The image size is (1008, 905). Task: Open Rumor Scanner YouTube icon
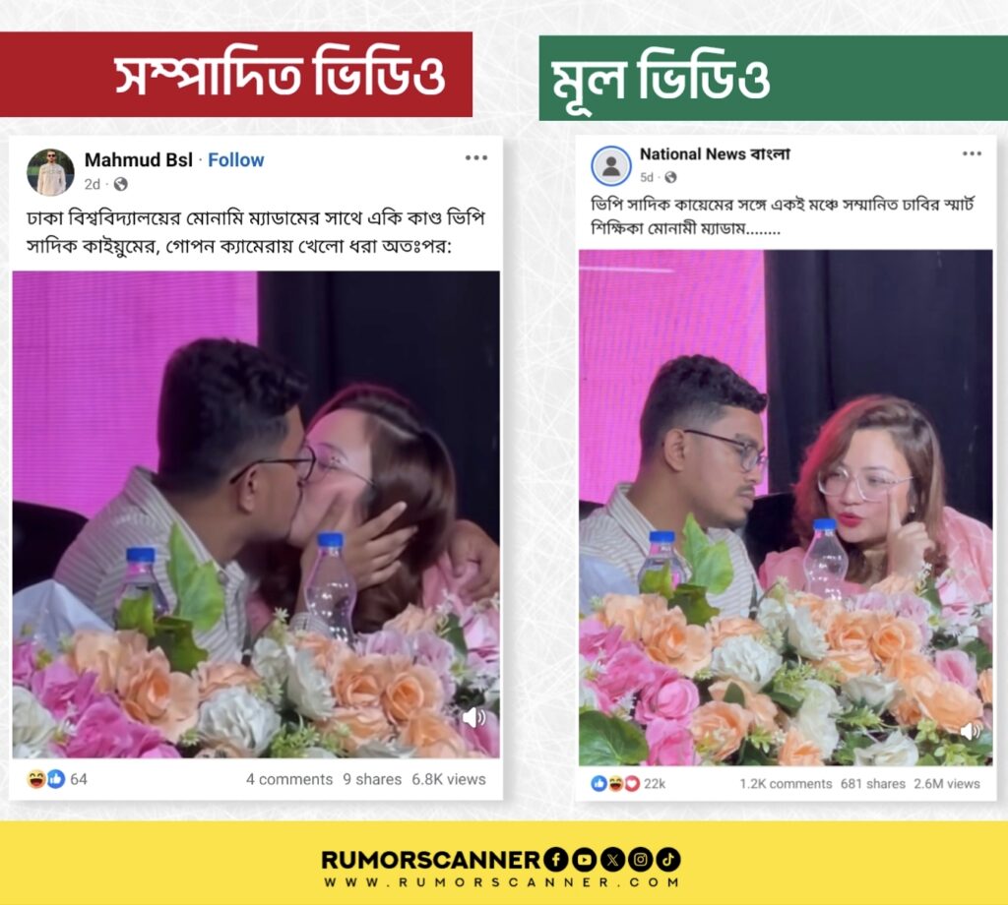point(584,860)
